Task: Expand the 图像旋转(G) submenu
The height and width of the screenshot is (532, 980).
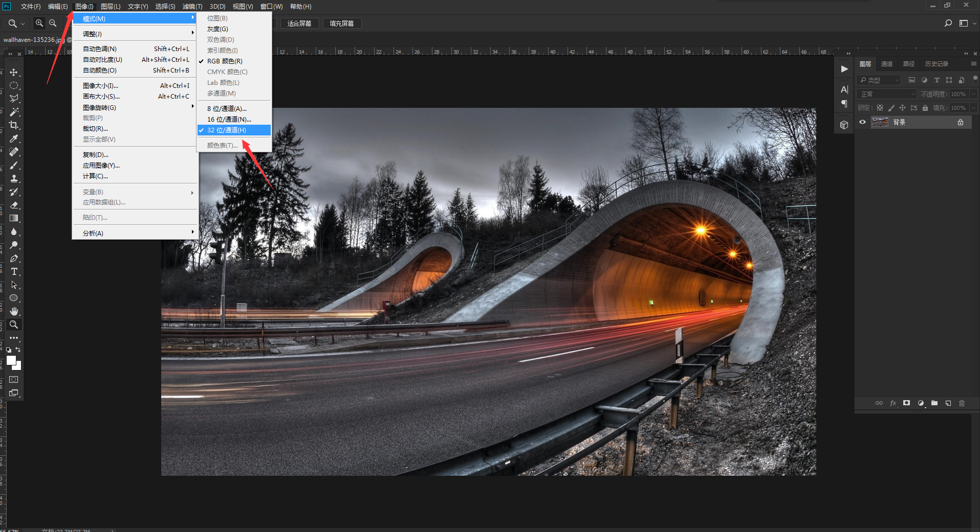Action: tap(135, 107)
